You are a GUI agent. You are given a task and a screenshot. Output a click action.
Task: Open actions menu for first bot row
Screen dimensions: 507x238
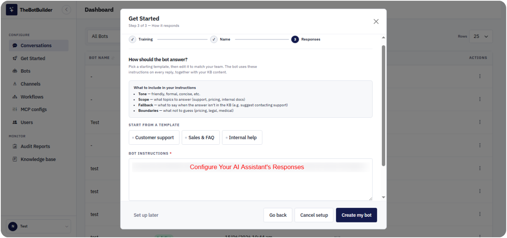(480, 76)
